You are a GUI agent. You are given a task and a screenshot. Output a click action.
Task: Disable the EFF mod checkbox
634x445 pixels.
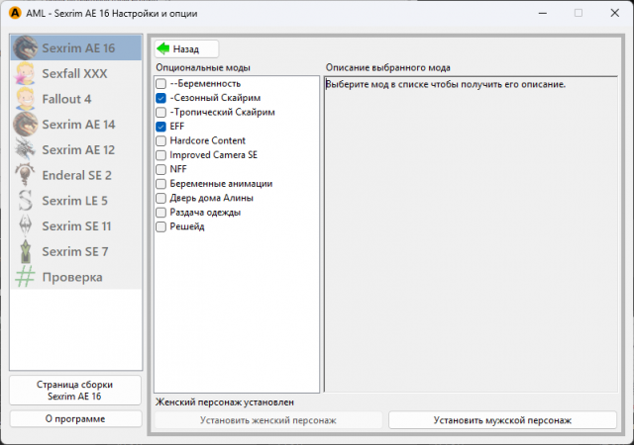pyautogui.click(x=161, y=127)
